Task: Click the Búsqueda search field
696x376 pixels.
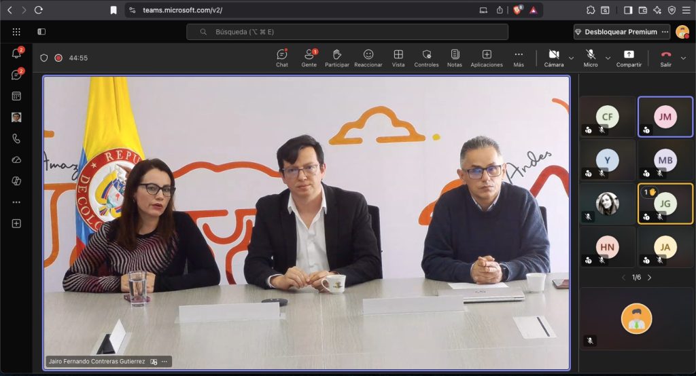Action: (347, 32)
